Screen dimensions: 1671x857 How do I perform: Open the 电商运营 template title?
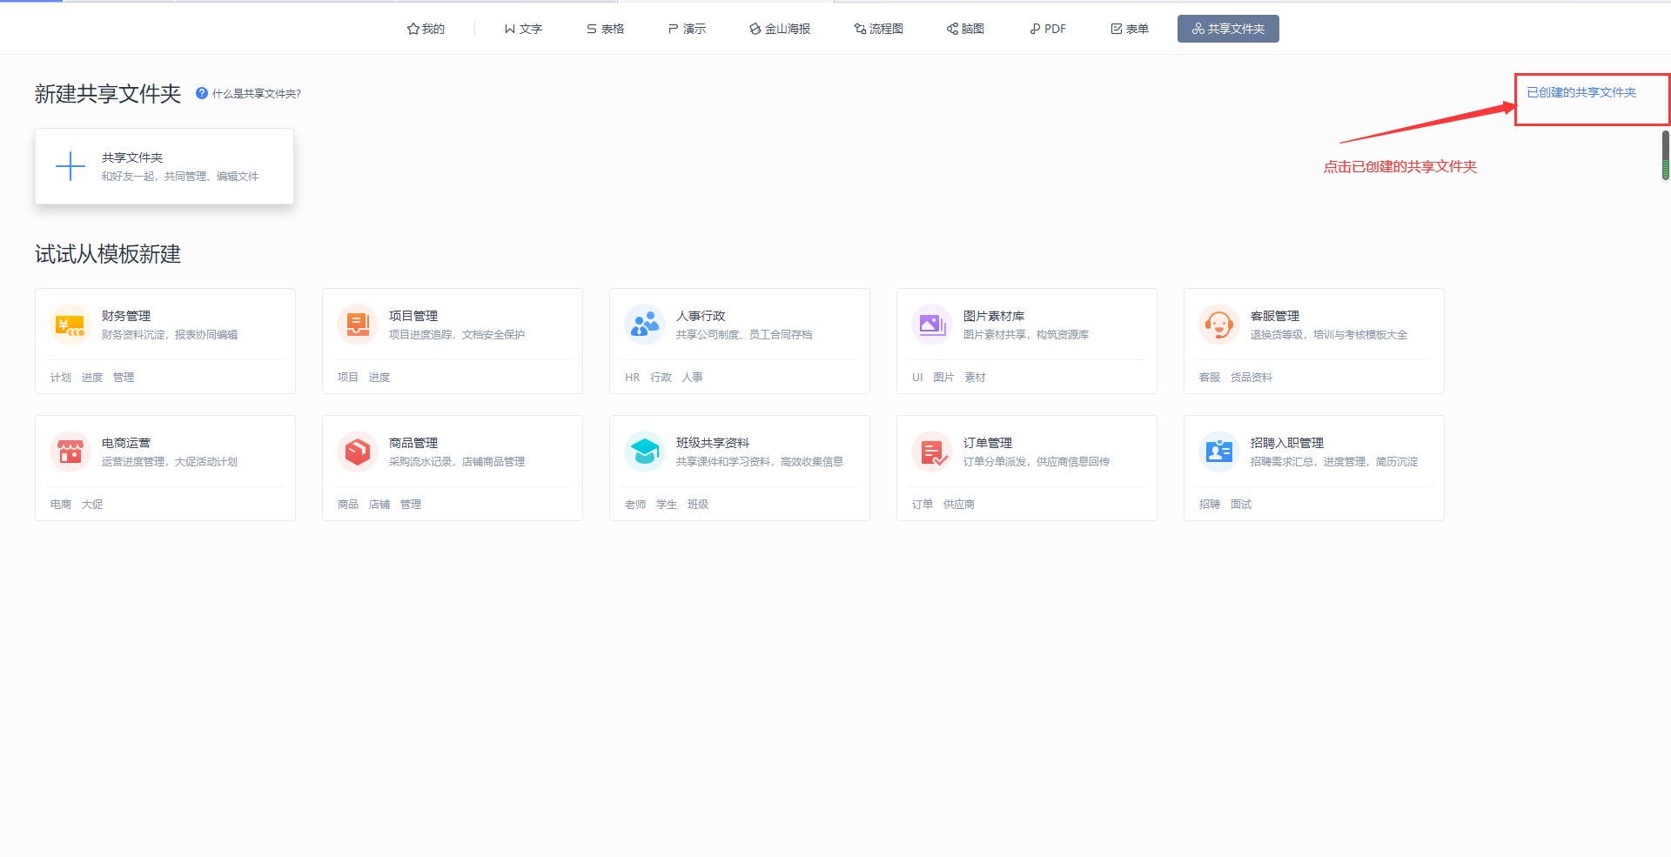[126, 443]
